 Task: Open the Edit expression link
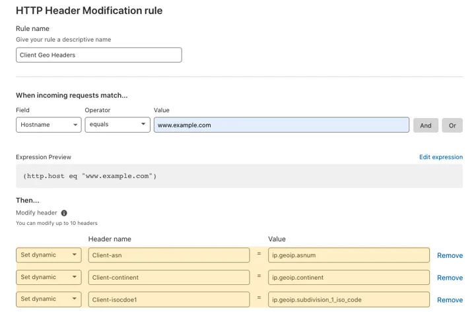pos(441,157)
